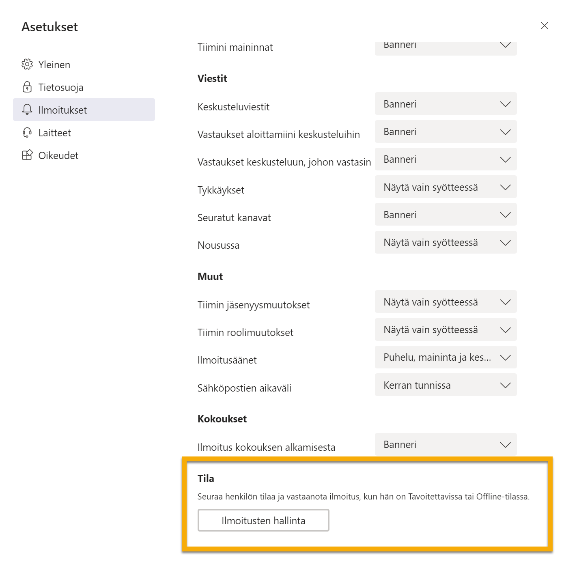Switch to the Tietosuoja section
This screenshot has height=564, width=564.
(x=60, y=87)
